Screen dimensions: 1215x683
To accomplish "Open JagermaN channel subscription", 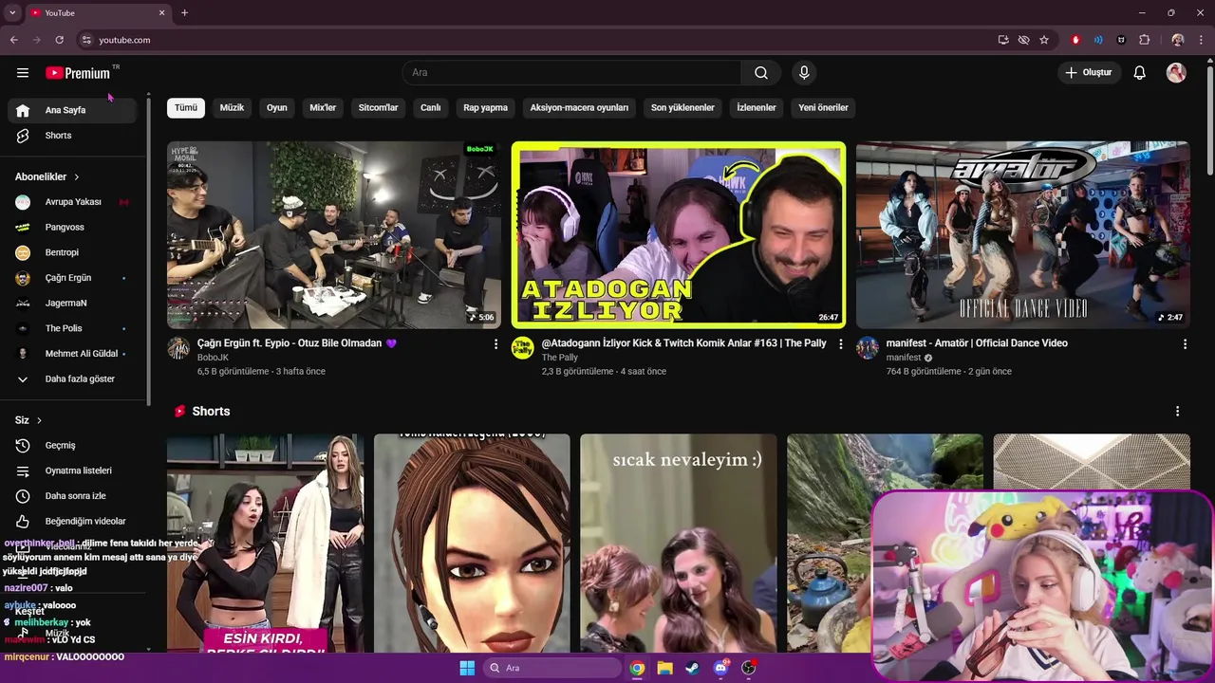I will coord(72,304).
